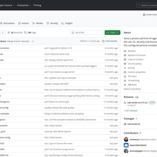
Task: Open the Custom properties link
Action: tap(137, 72)
